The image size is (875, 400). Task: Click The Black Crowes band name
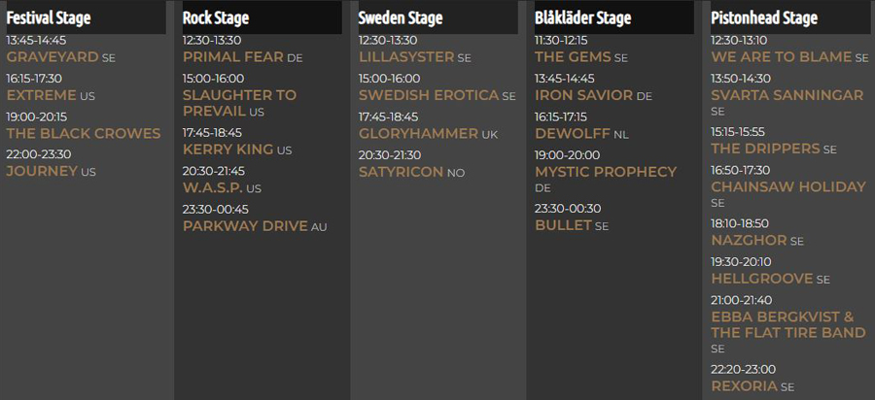(x=84, y=133)
